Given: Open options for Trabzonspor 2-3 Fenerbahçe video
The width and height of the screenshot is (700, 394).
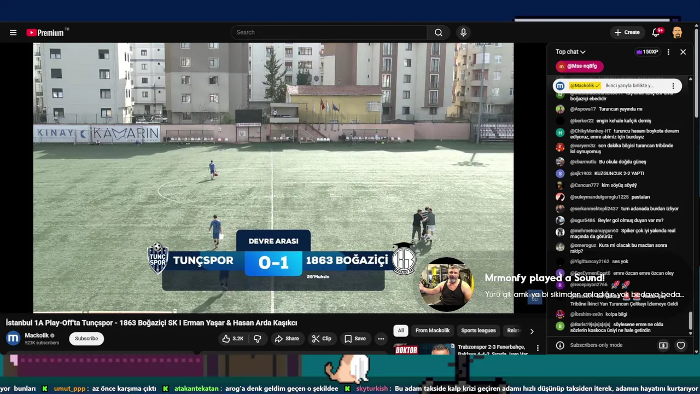Looking at the screenshot, I should pos(538,348).
